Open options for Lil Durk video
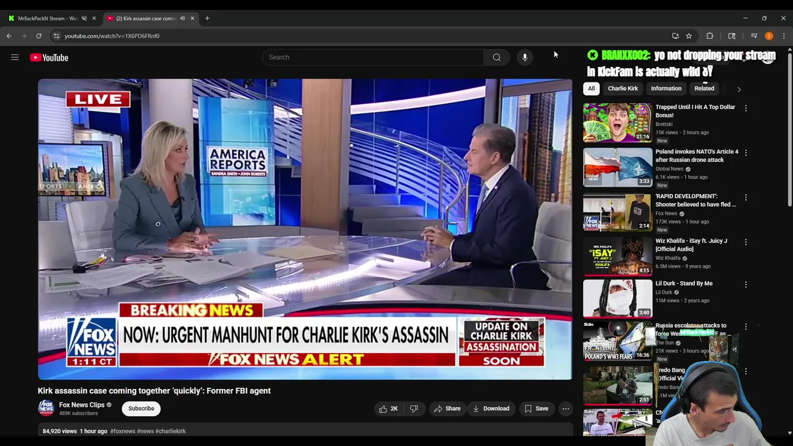793x446 pixels. click(x=746, y=284)
